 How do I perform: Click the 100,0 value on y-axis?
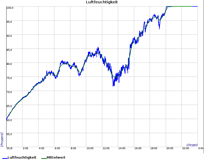(x=10, y=8)
